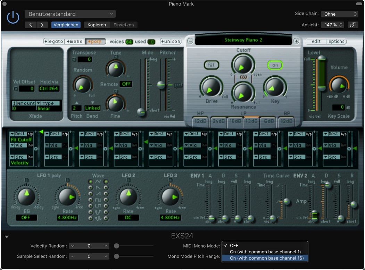Click the LFO 1 Rate knob
This screenshot has width=365, height=270.
[x=67, y=197]
